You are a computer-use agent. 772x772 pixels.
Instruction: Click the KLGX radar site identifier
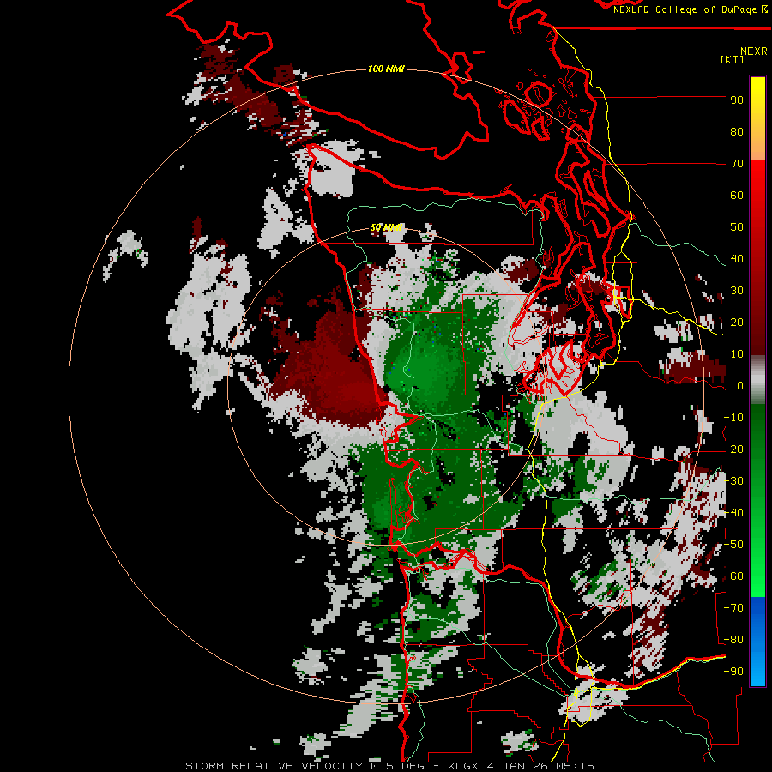[x=463, y=766]
